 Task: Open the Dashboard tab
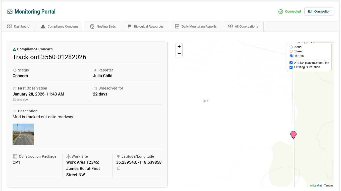(x=18, y=26)
